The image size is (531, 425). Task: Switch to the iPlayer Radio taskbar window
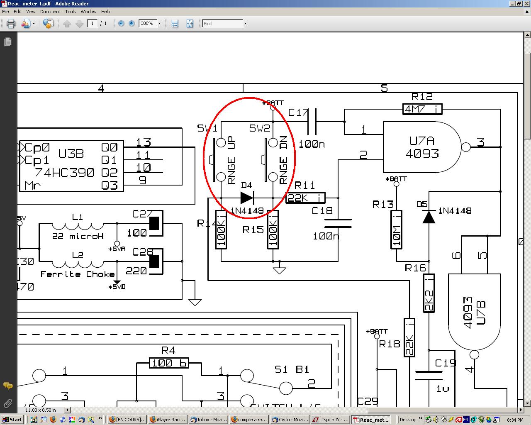pyautogui.click(x=168, y=420)
